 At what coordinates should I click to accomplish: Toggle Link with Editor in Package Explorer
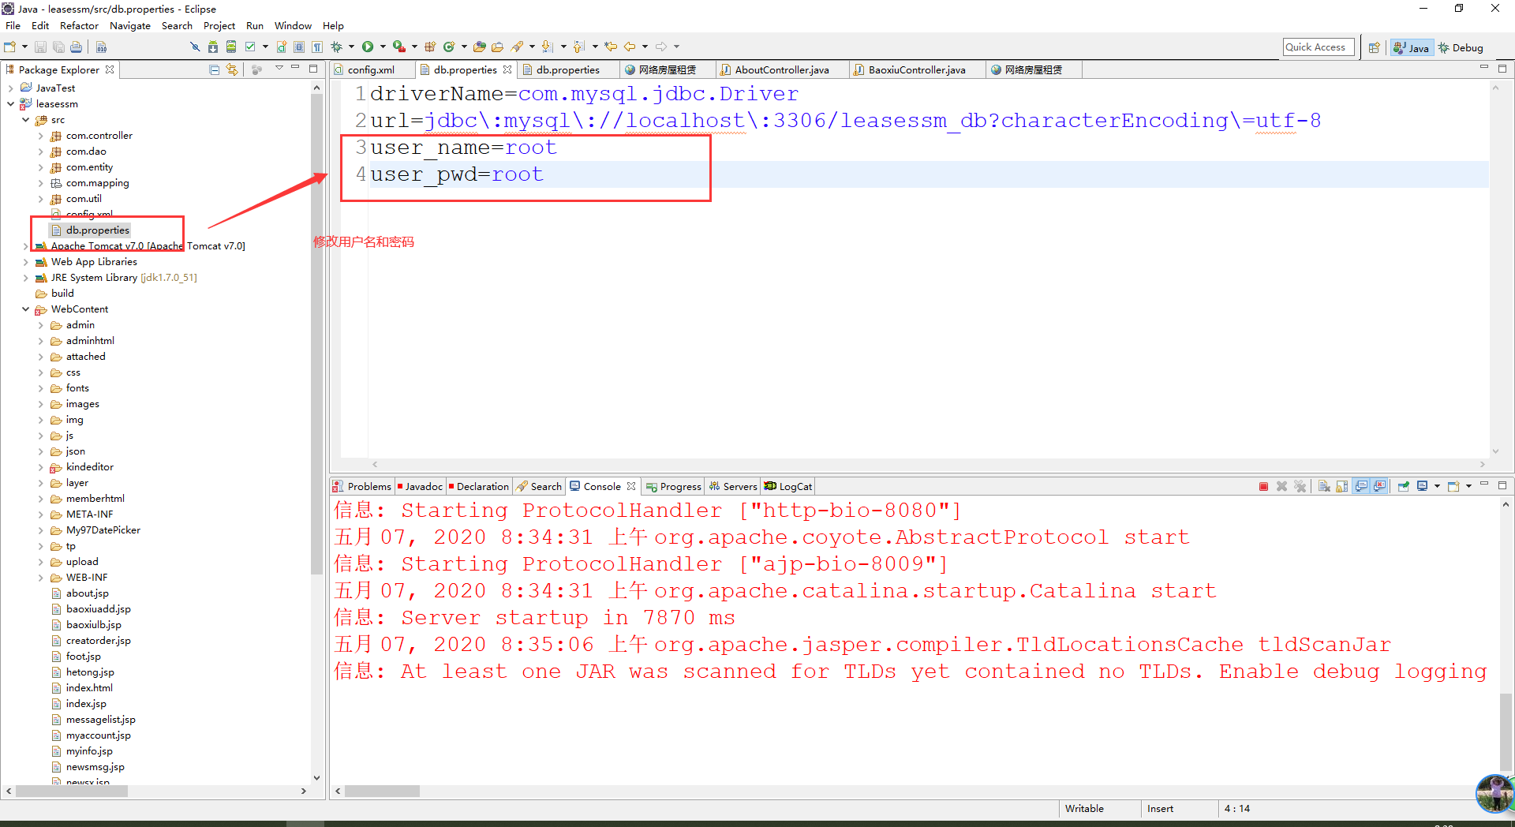point(232,69)
